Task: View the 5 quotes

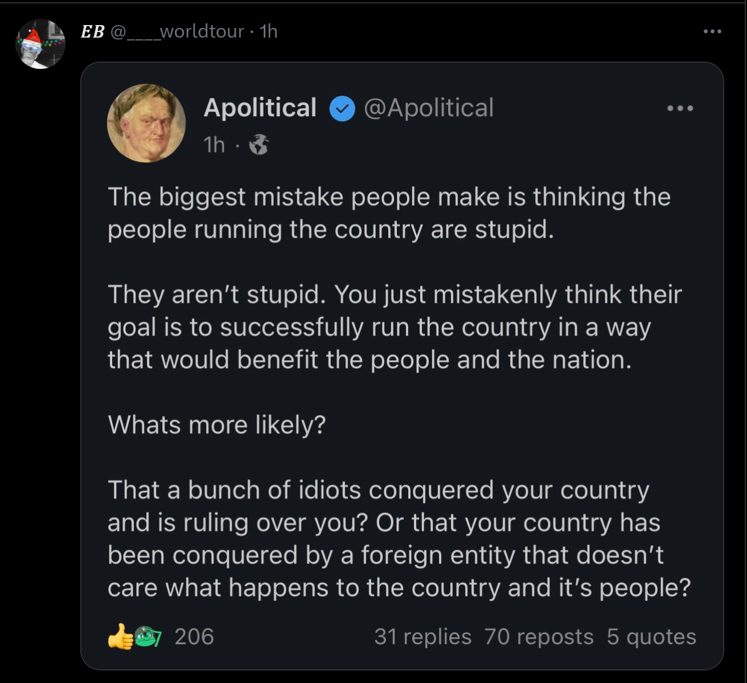Action: tap(651, 636)
